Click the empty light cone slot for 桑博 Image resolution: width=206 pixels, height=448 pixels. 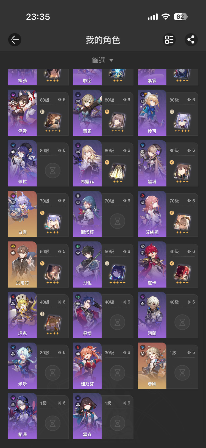click(117, 322)
